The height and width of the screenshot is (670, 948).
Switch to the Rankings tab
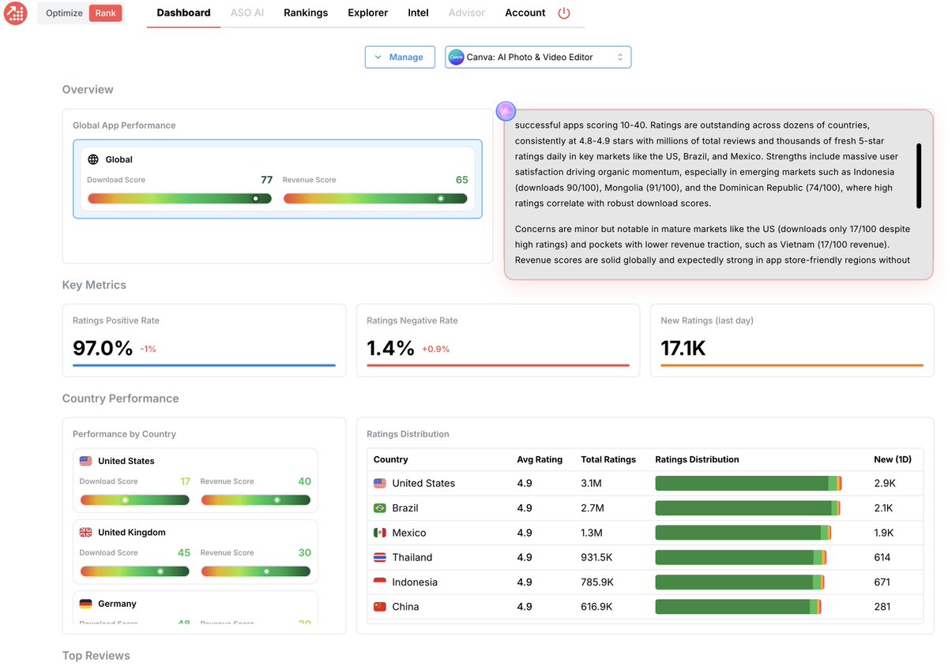pos(306,13)
